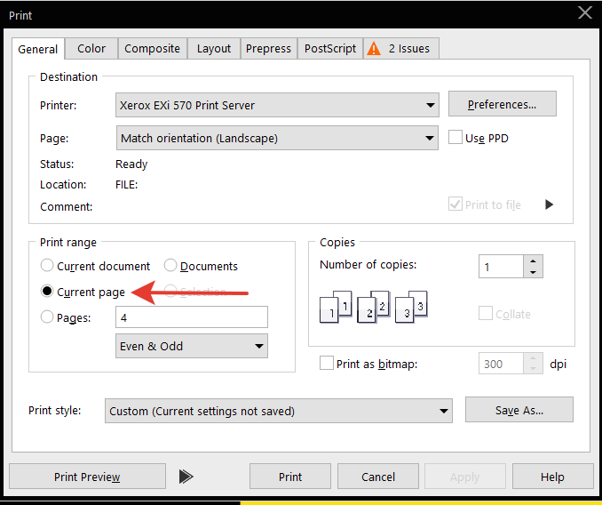Viewport: 602px width, 505px height.
Task: Select the Documents radio button
Action: 170,265
